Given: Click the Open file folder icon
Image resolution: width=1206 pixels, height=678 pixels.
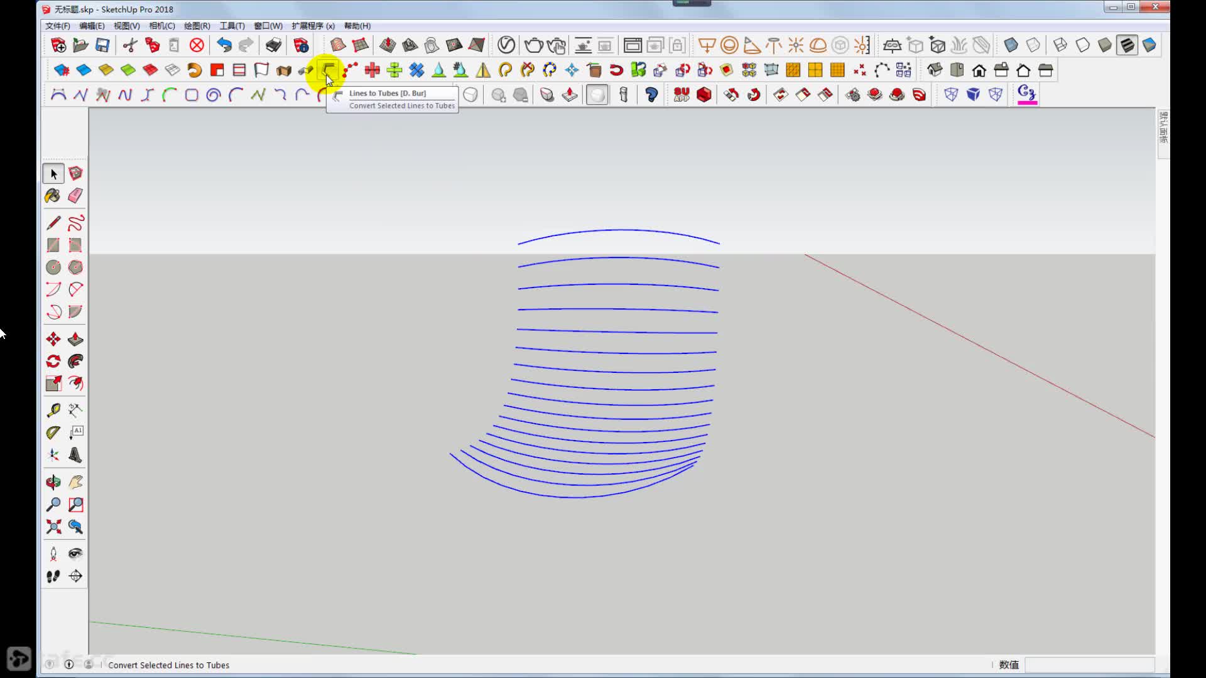Looking at the screenshot, I should coord(80,45).
